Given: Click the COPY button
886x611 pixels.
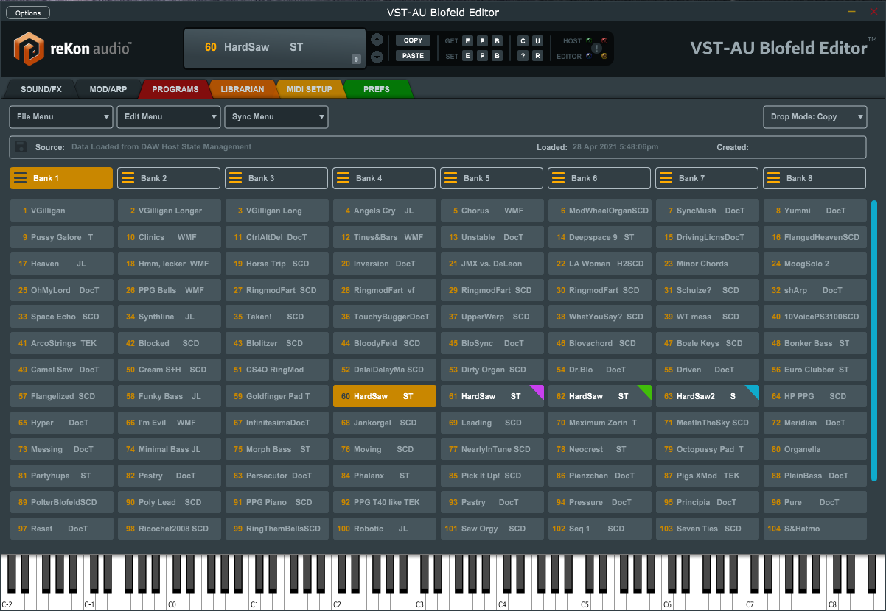Looking at the screenshot, I should tap(413, 40).
